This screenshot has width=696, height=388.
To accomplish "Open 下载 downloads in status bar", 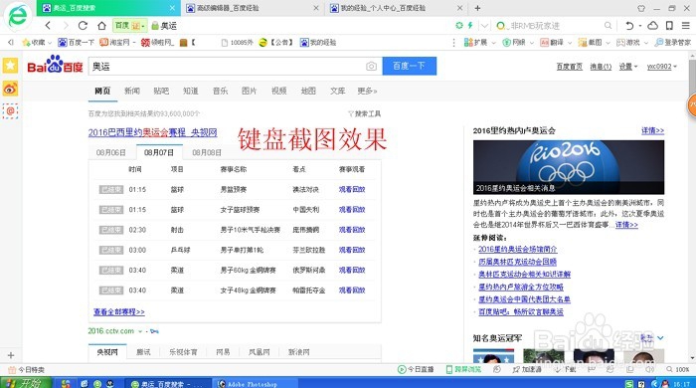I will point(566,369).
